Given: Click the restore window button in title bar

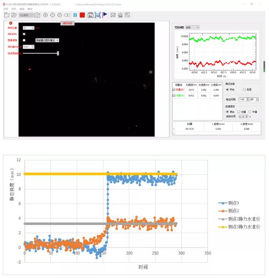Looking at the screenshot, I should coord(252,4).
